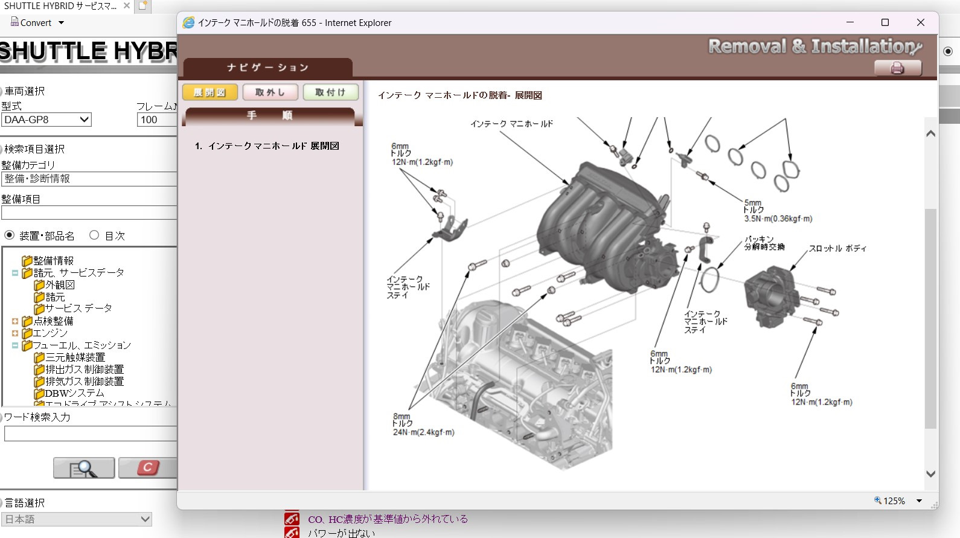Screen dimensions: 960x538
Task: Click folder icon of サービスデータ
Action: click(x=39, y=309)
